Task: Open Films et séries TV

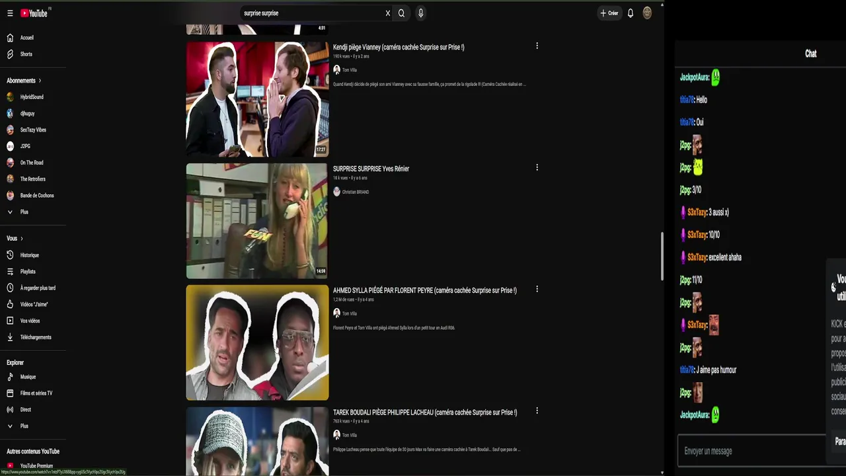Action: (x=36, y=393)
